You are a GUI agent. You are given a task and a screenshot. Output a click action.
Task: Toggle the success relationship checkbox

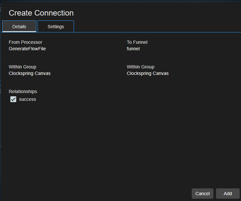pos(13,99)
